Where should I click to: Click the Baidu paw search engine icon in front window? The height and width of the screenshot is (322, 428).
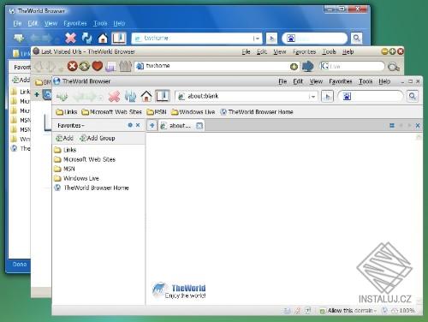coord(347,96)
